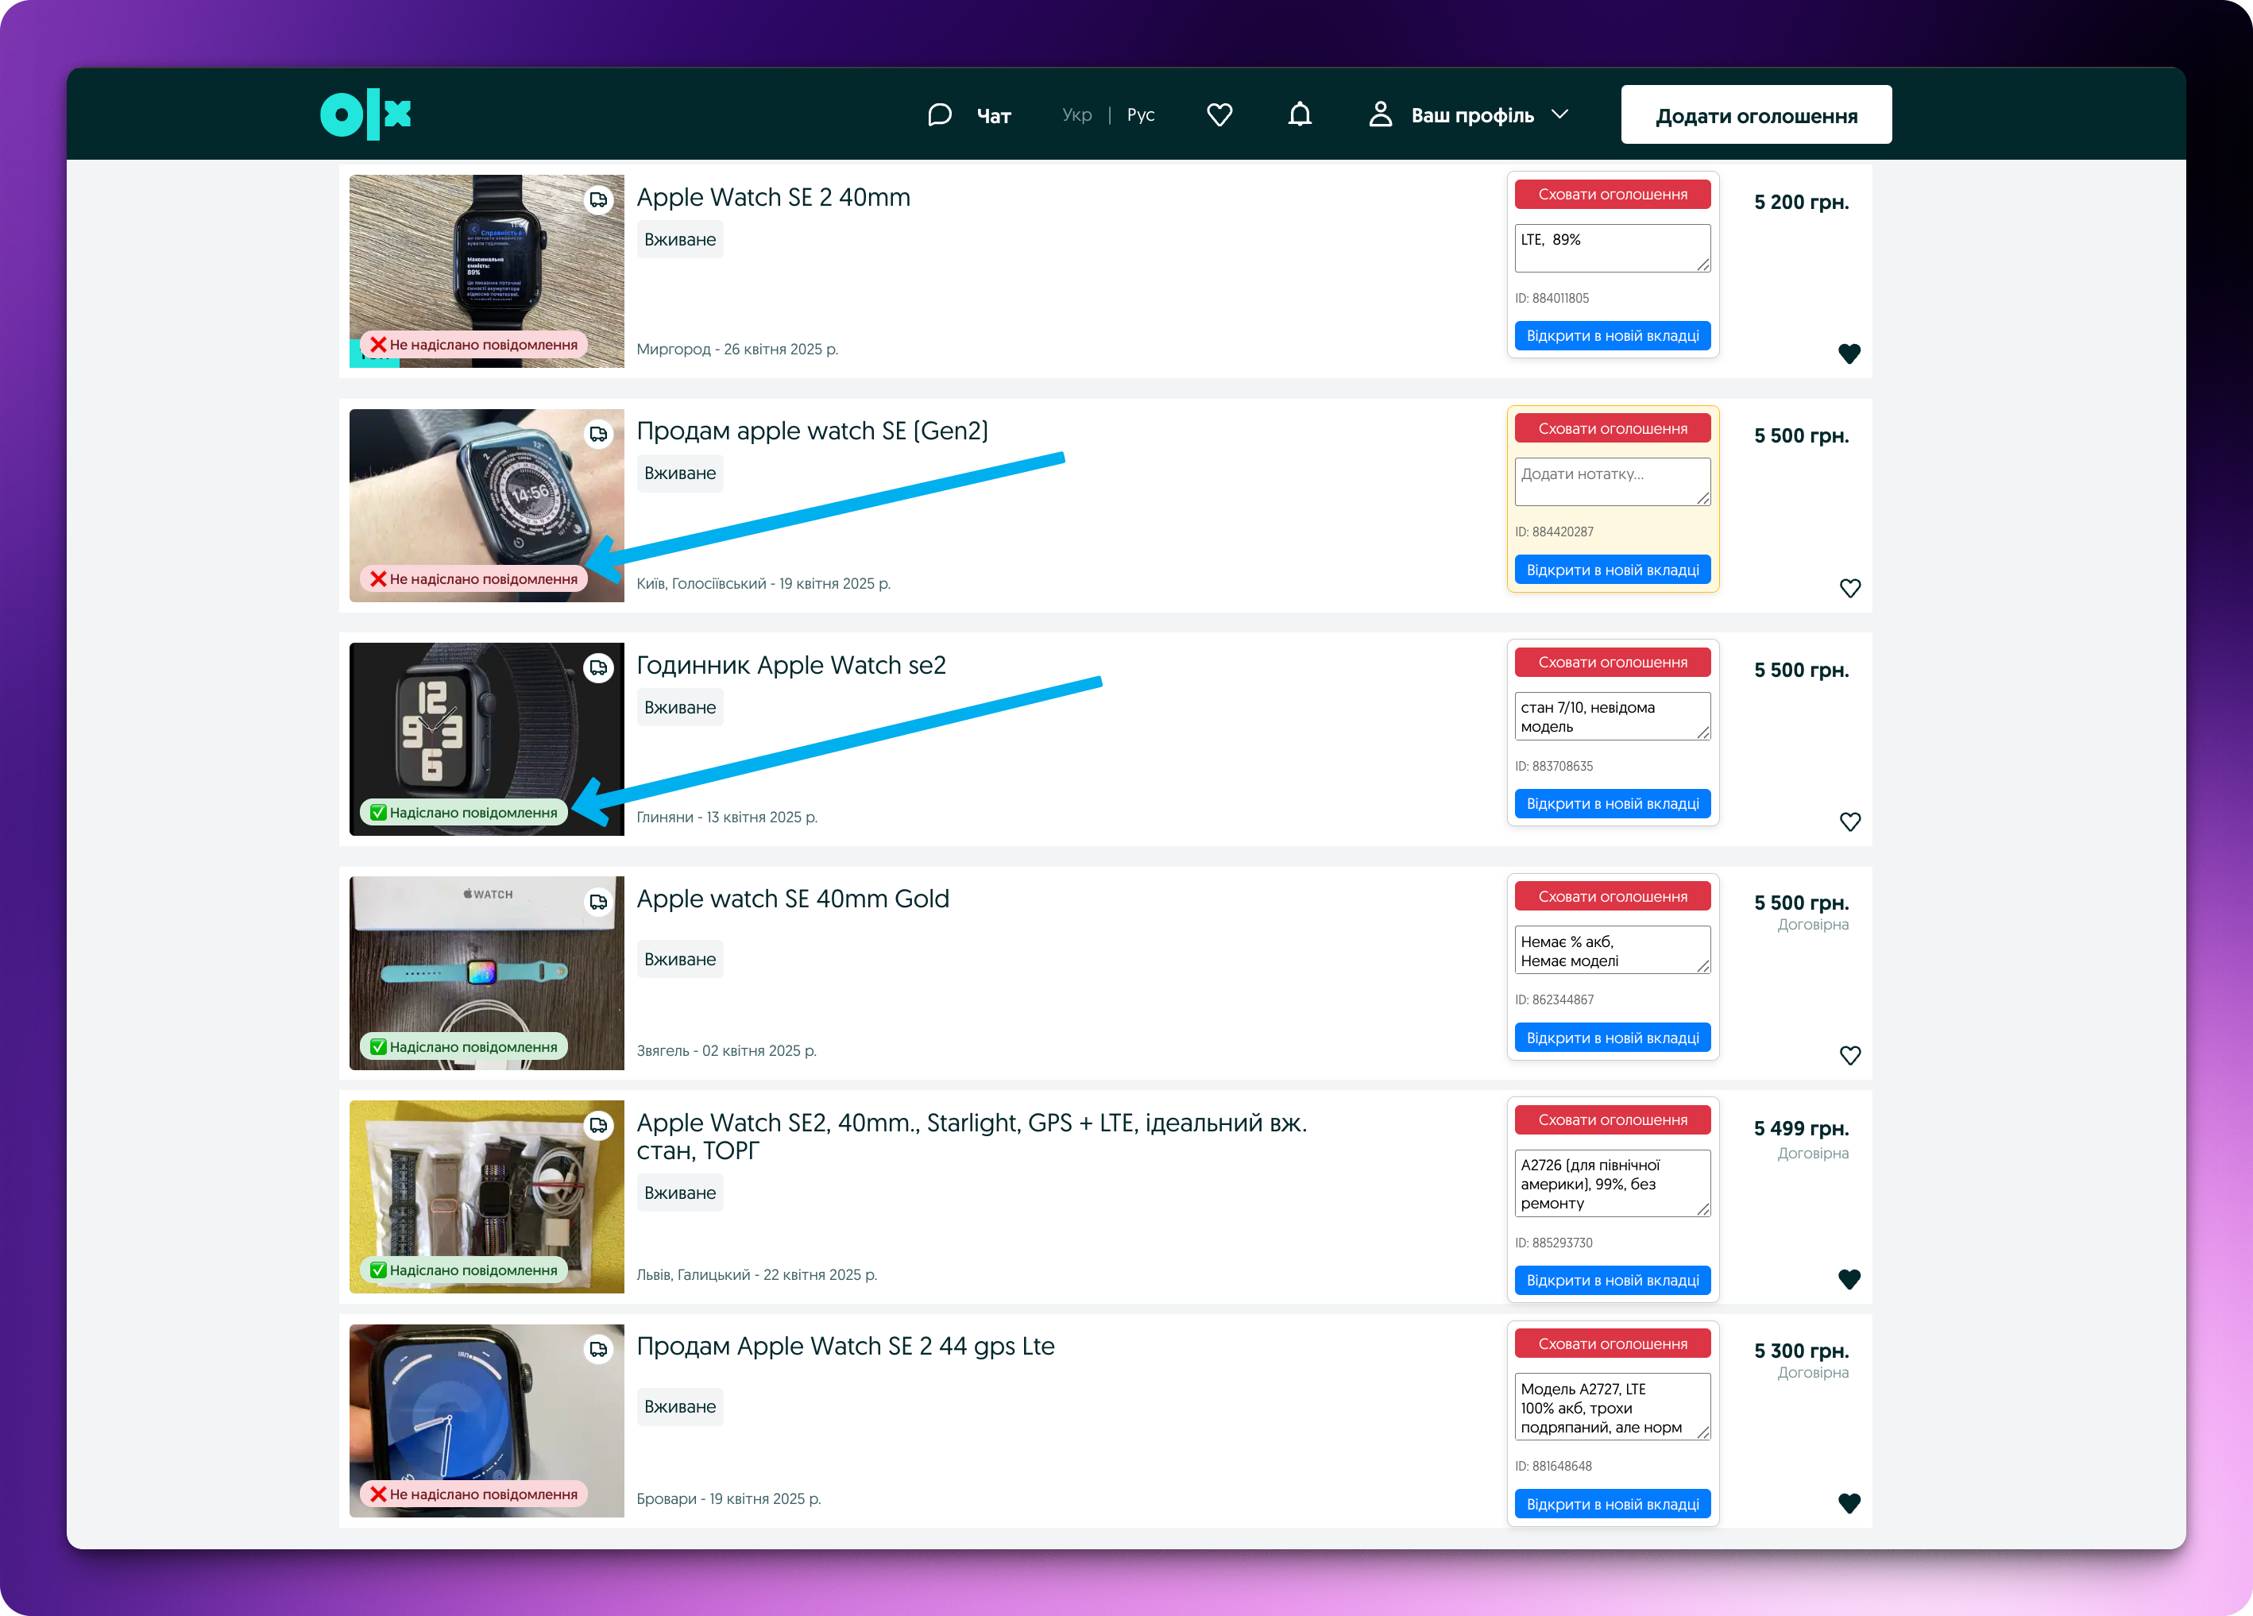
Task: Open the Чат menu item
Action: [993, 116]
